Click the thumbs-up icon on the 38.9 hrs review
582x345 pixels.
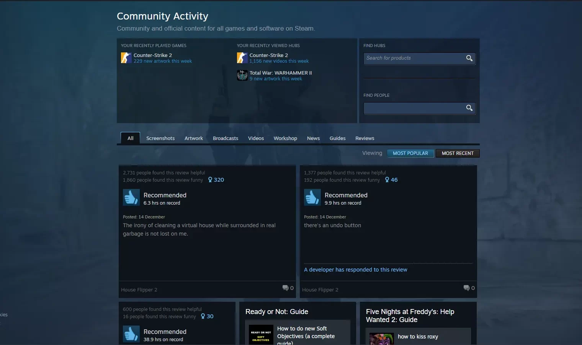[131, 334]
